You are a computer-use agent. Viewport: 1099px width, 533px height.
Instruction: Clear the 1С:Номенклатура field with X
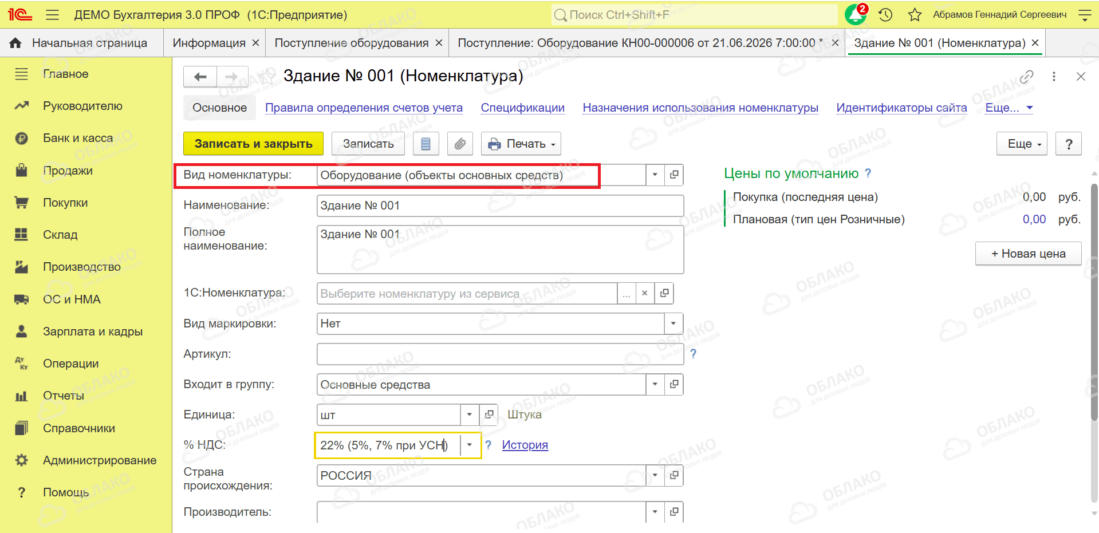(x=644, y=293)
